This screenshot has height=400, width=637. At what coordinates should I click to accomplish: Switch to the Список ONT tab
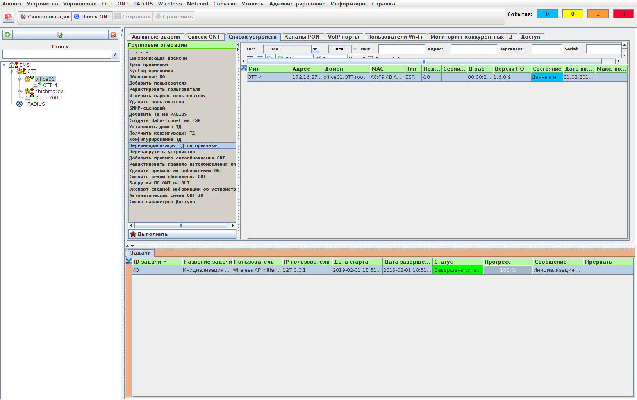pos(204,37)
